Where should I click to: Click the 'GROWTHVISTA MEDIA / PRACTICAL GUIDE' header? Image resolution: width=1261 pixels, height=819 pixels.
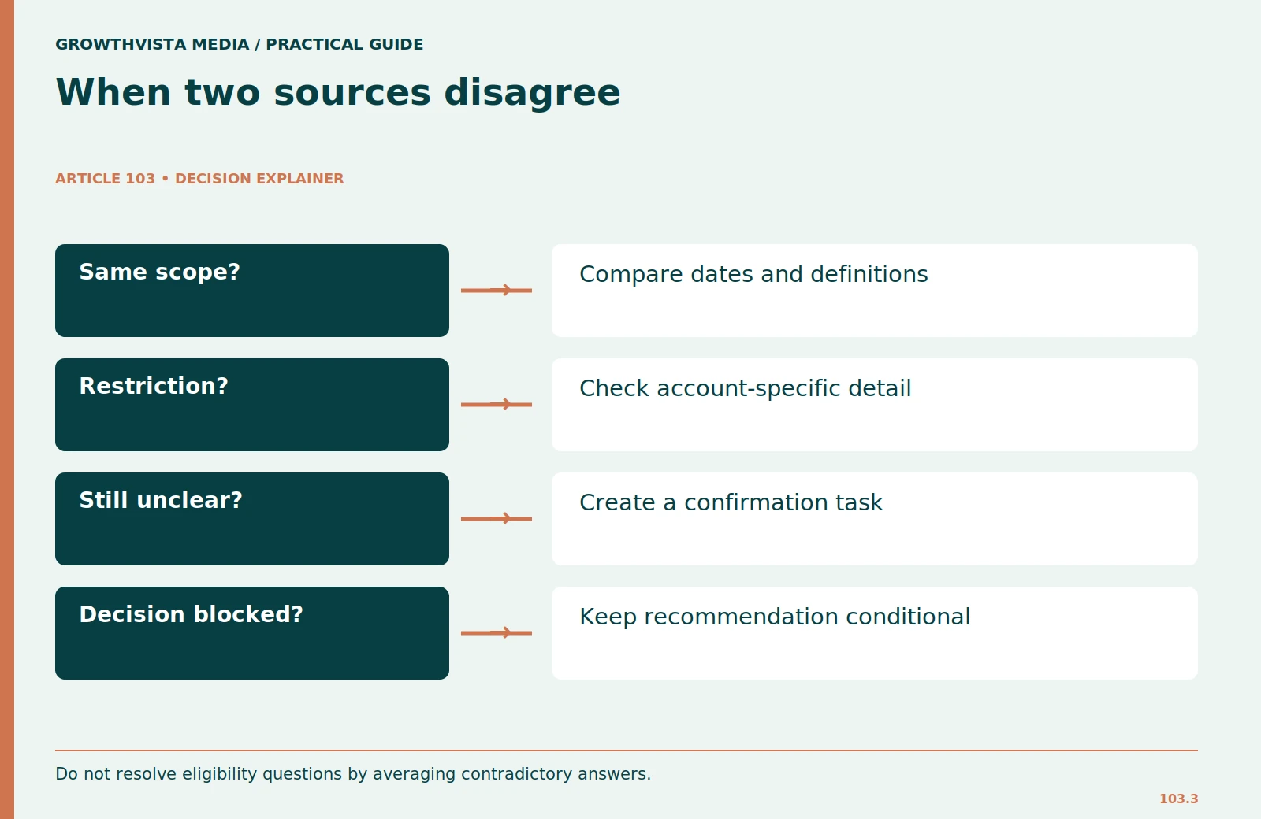[239, 44]
